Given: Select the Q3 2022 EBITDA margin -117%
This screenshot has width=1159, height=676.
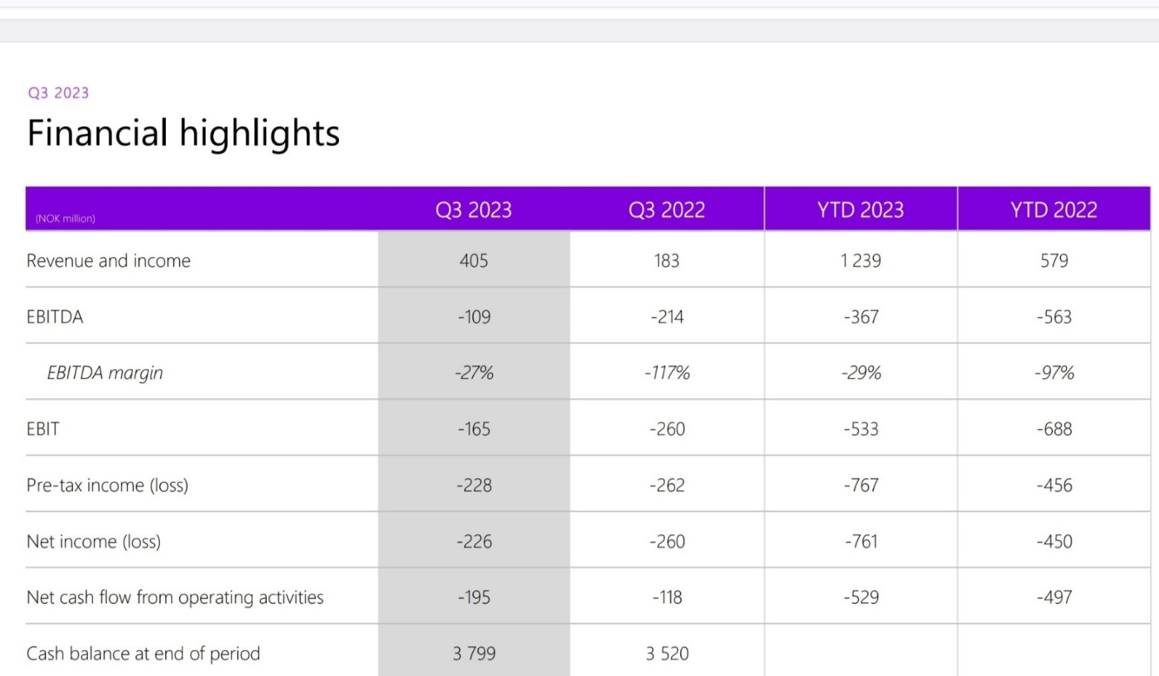Looking at the screenshot, I should (667, 373).
